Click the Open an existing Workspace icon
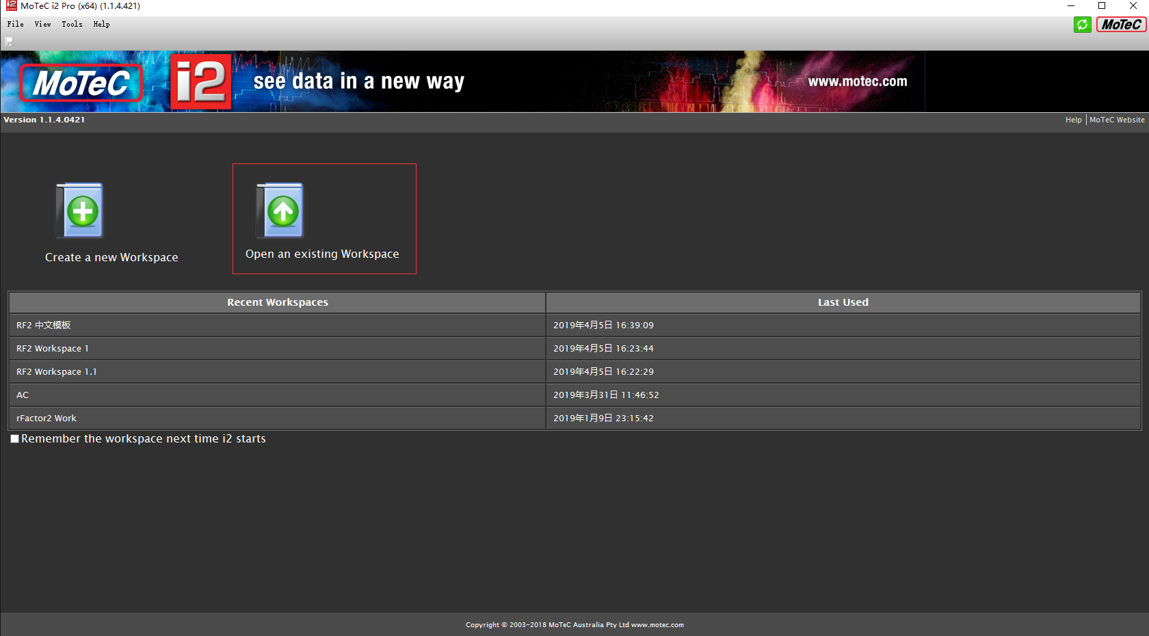 [x=280, y=211]
